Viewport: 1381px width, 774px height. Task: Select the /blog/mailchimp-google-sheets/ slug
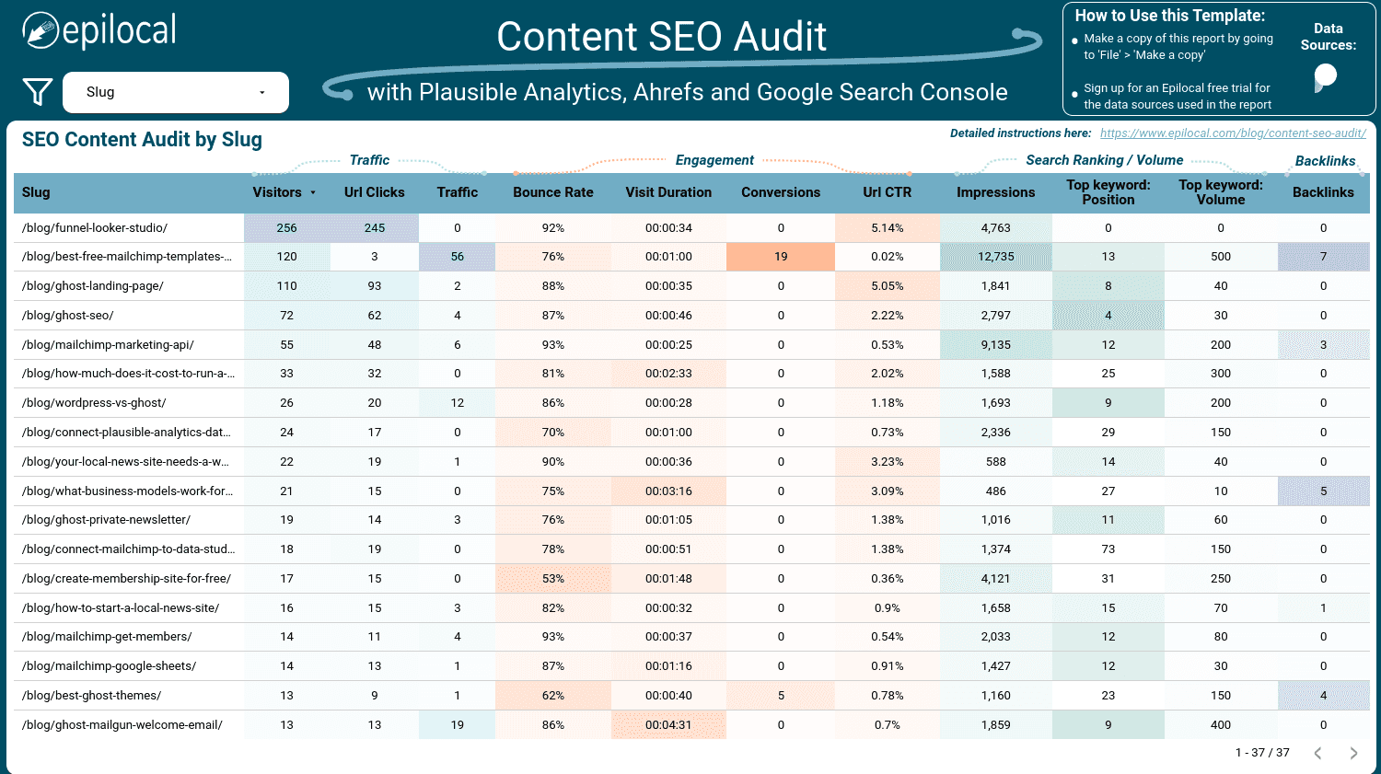[x=109, y=666]
